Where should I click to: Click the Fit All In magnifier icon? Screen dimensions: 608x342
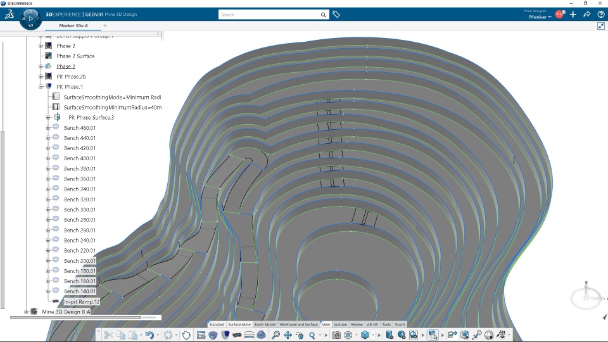275,335
